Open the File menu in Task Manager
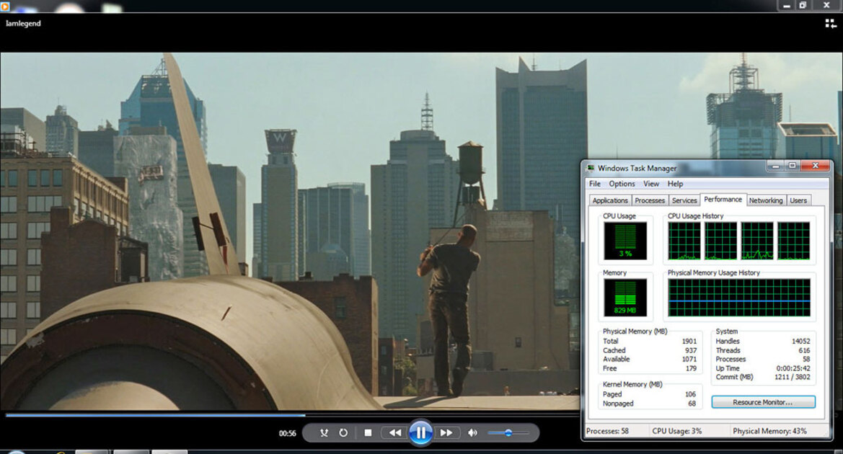 pyautogui.click(x=595, y=184)
